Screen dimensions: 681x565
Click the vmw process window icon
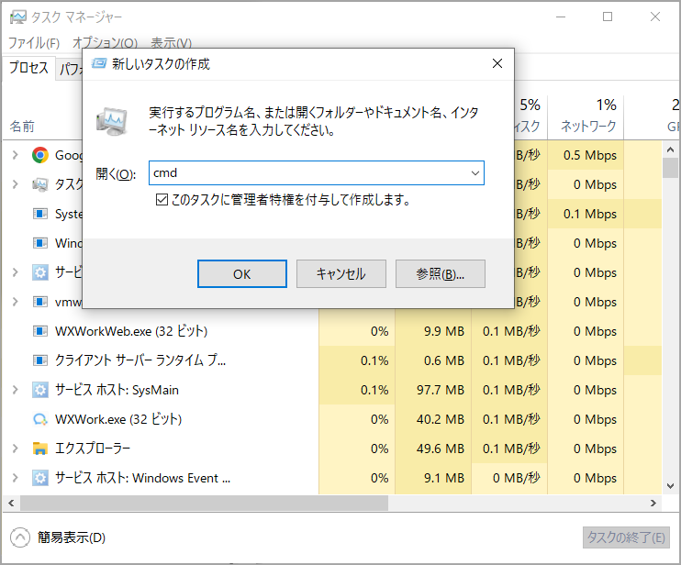point(40,302)
